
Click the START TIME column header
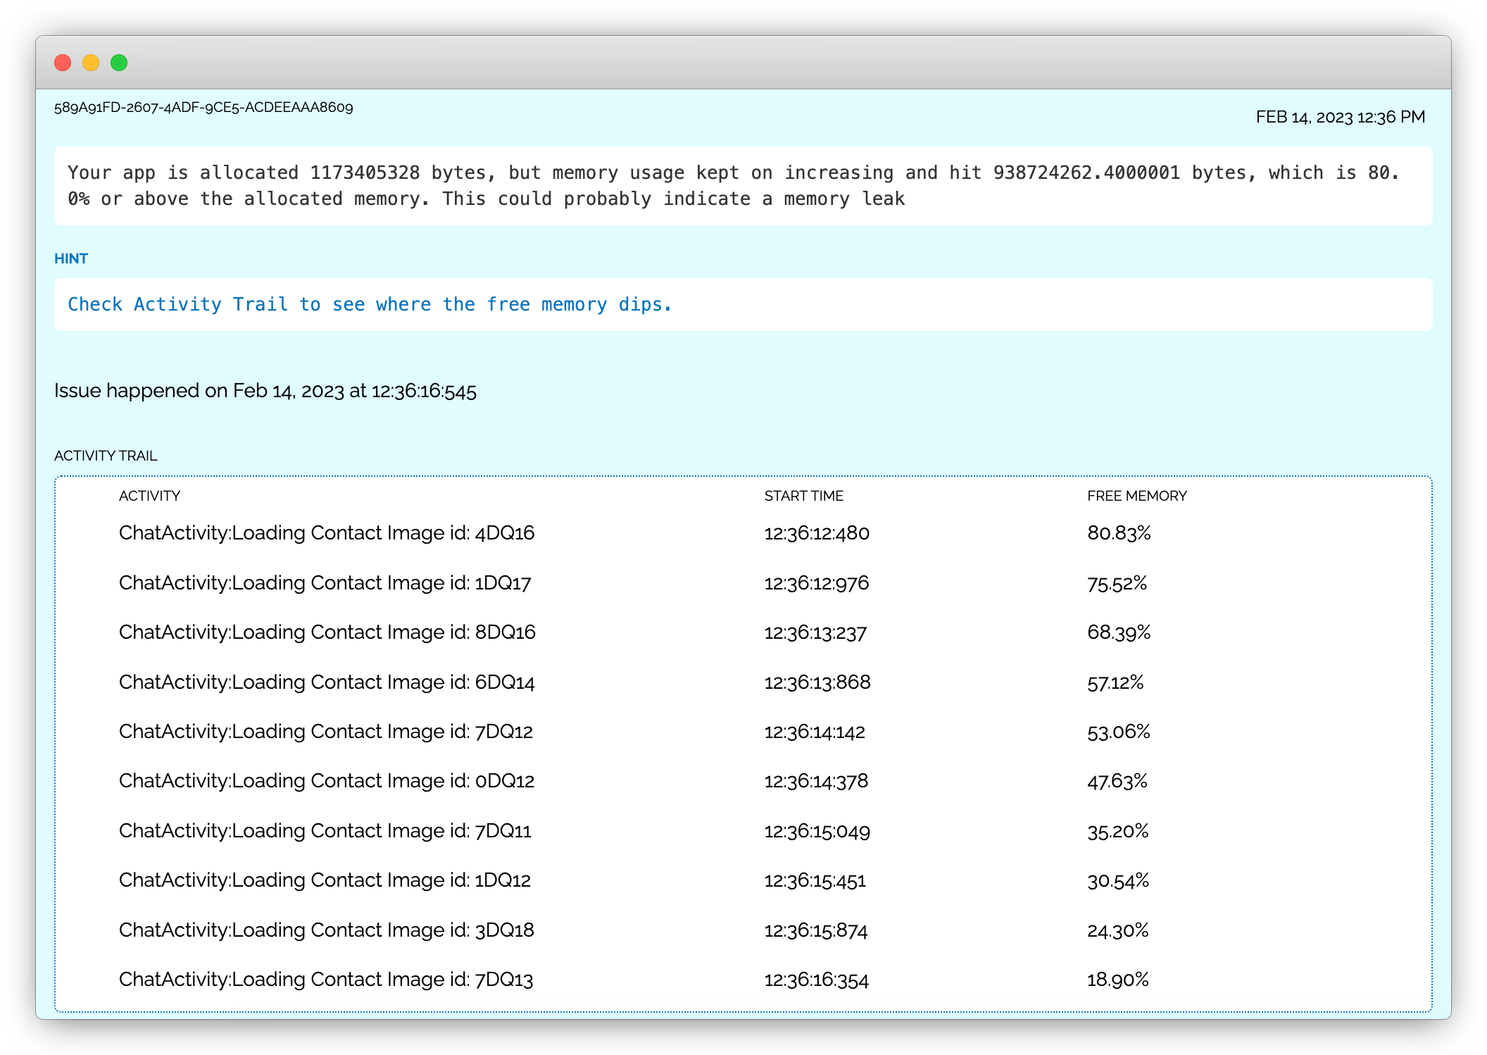(x=803, y=496)
